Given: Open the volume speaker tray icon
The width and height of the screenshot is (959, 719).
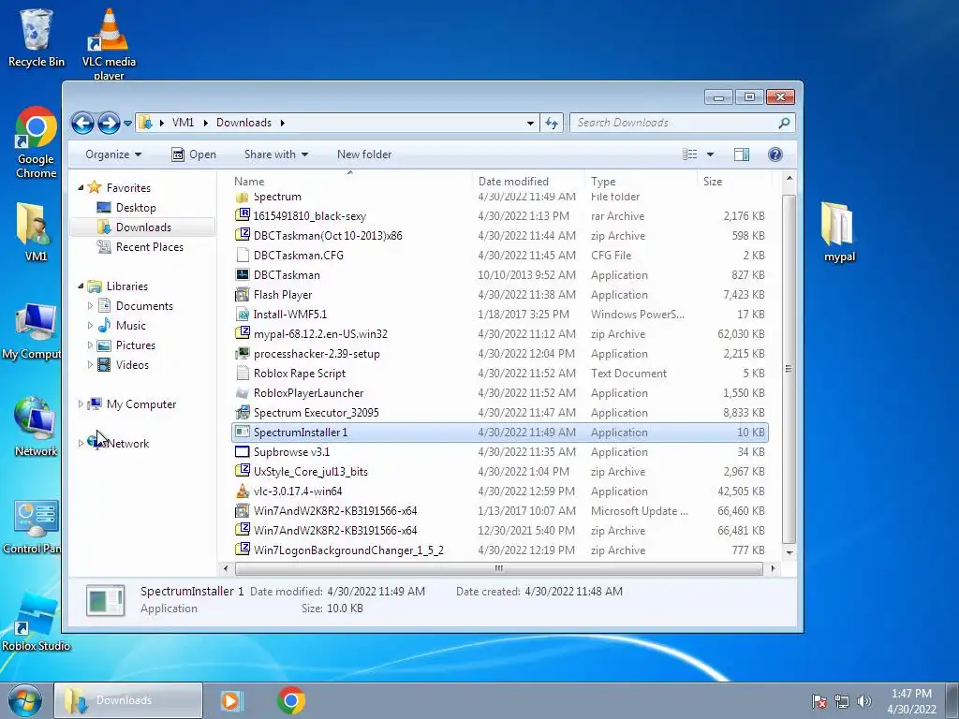Looking at the screenshot, I should 864,701.
